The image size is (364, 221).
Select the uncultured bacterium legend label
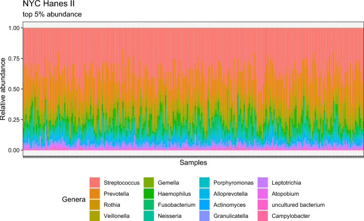point(298,205)
